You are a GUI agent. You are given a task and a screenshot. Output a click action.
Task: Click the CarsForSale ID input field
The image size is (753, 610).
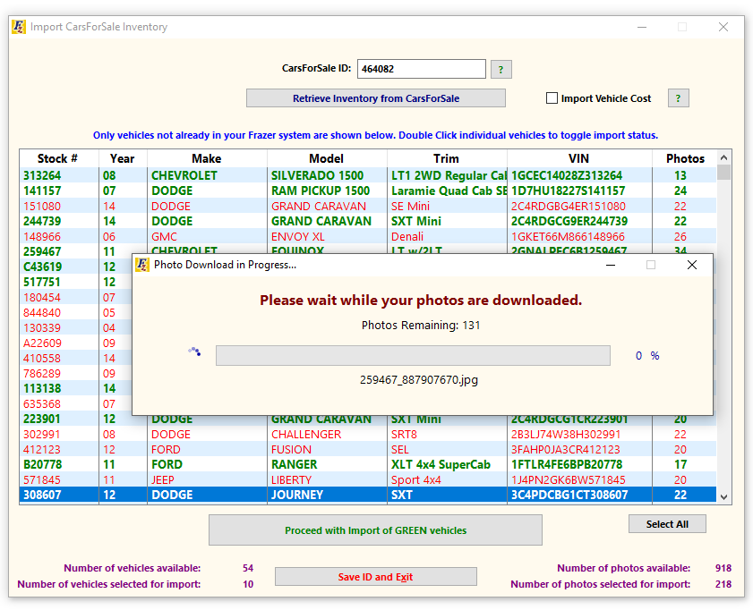pos(422,69)
